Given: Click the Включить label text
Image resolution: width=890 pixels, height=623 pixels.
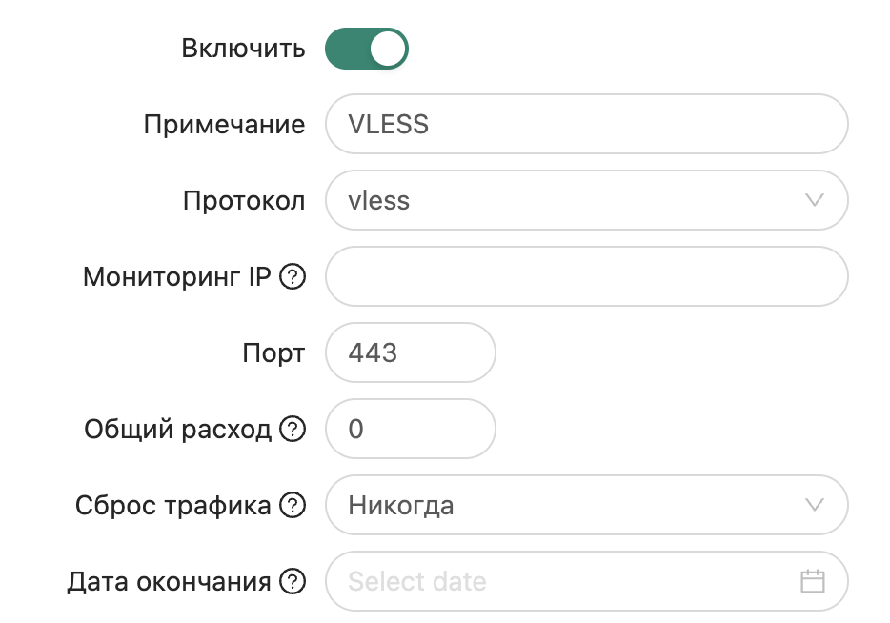Looking at the screenshot, I should point(245,49).
